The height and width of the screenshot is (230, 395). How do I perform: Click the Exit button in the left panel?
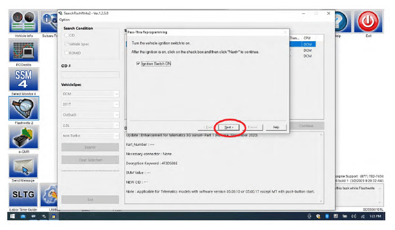click(x=90, y=200)
